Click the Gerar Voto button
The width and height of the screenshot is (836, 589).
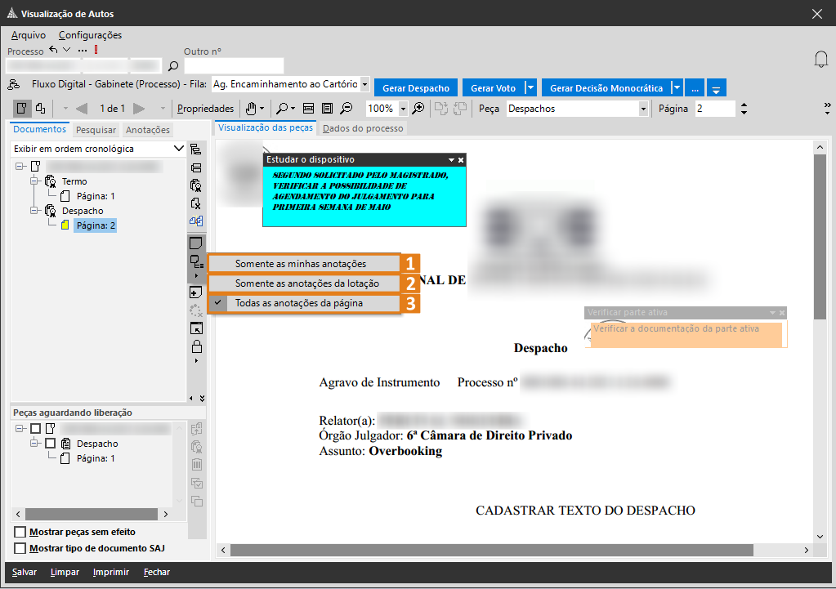(493, 88)
